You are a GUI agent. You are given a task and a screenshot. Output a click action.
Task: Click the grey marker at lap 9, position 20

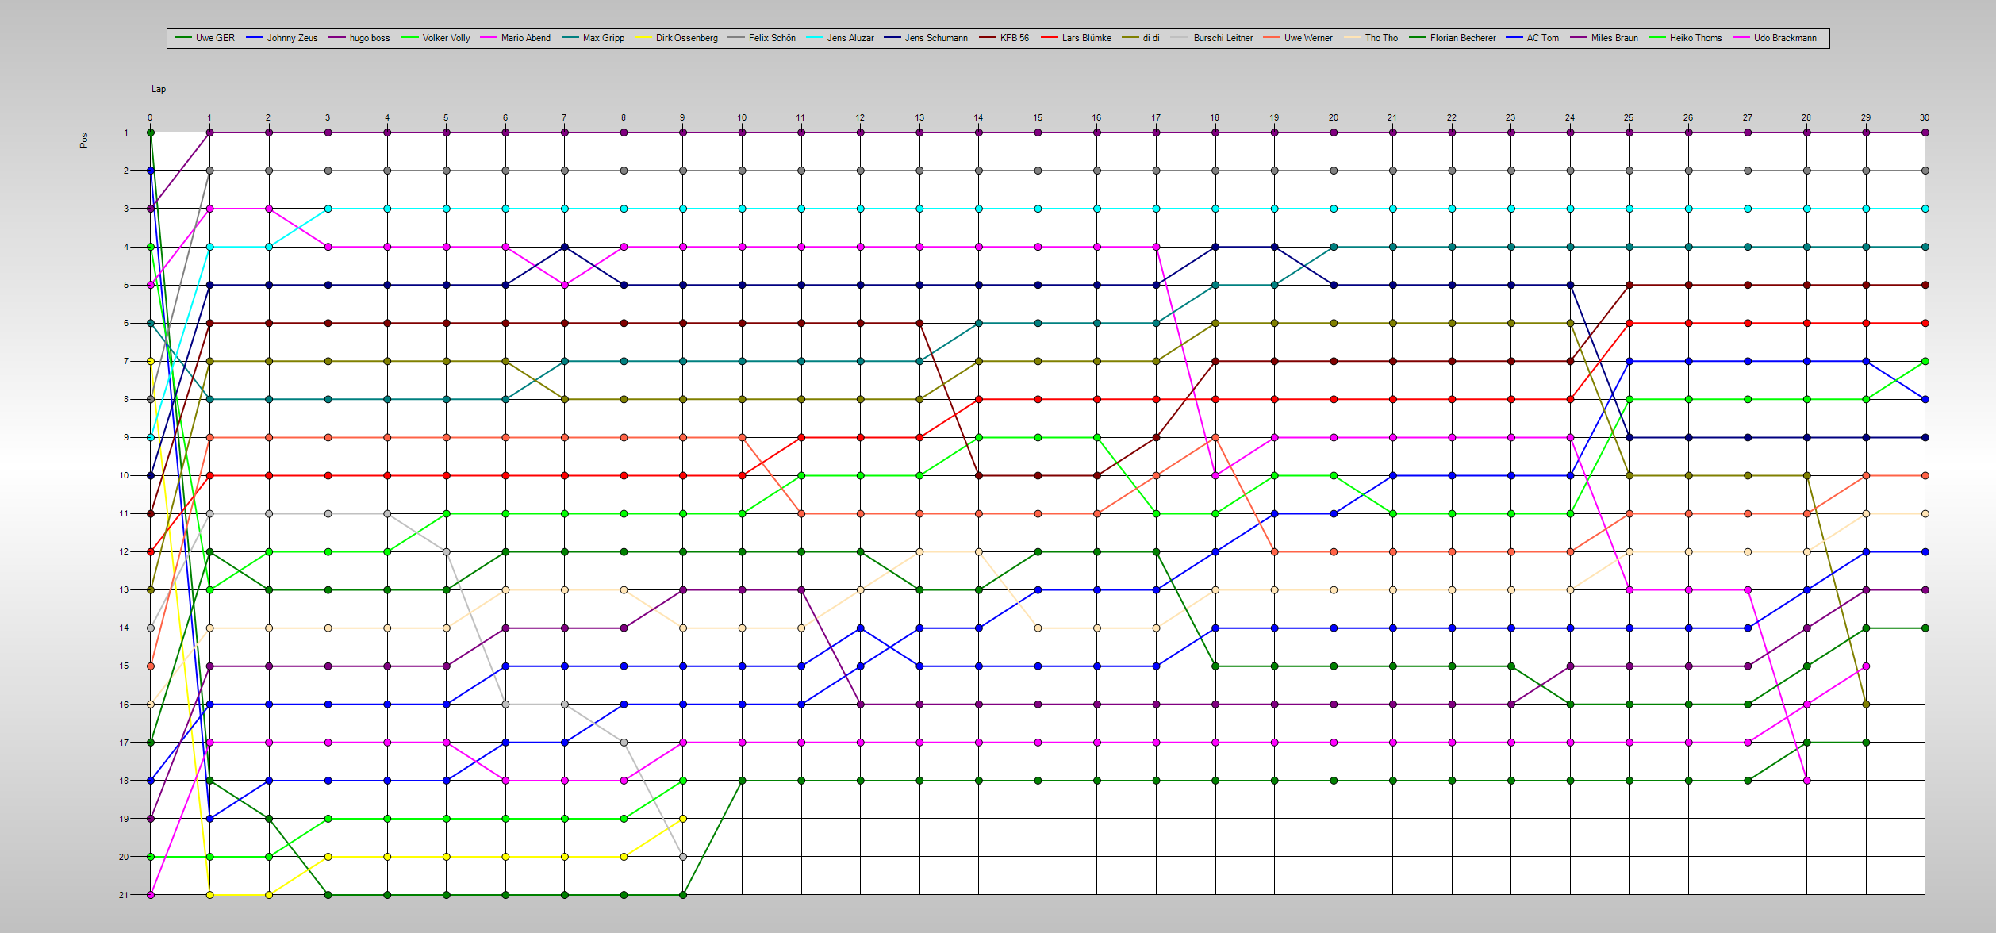point(683,857)
